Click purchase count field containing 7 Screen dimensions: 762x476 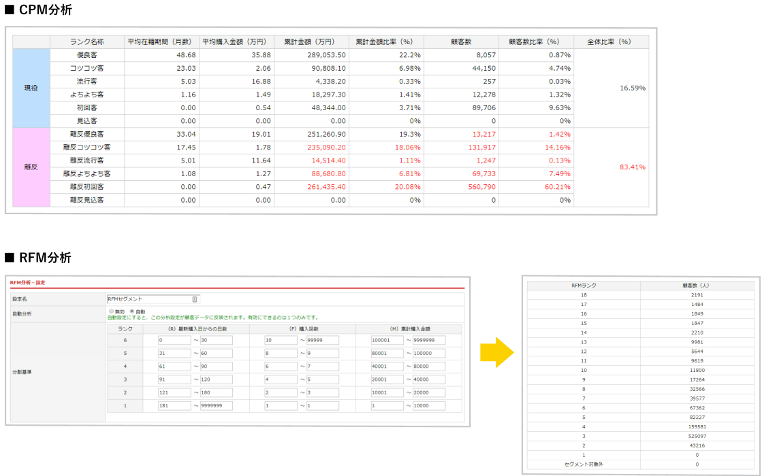(323, 367)
